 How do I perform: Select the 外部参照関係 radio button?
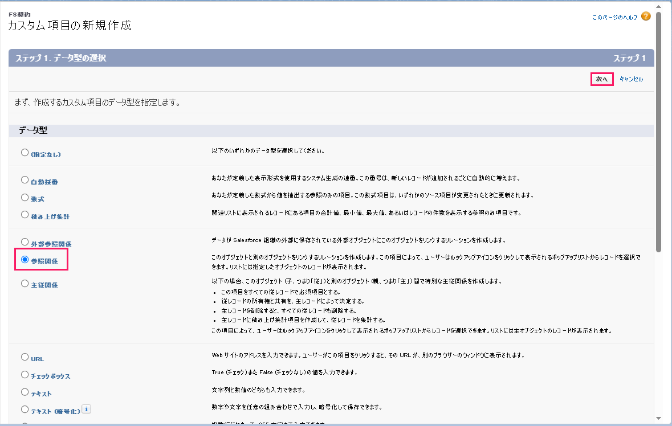25,242
